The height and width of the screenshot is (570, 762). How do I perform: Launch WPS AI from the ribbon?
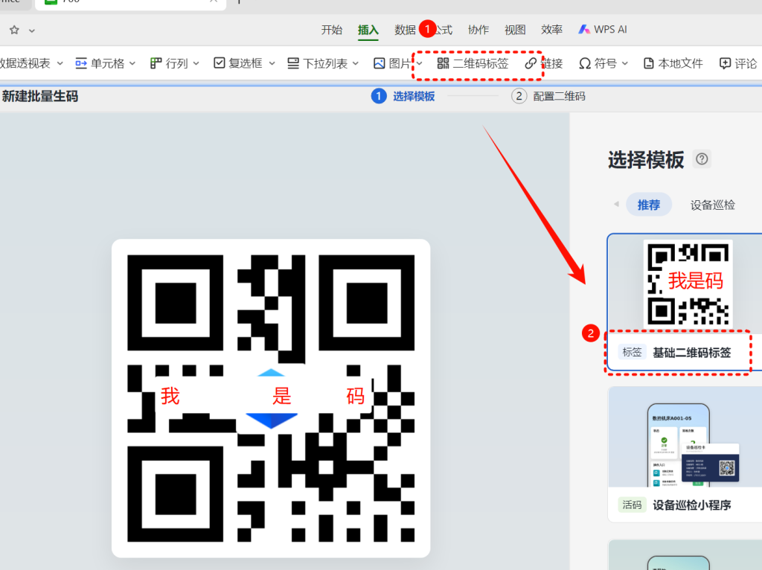603,30
